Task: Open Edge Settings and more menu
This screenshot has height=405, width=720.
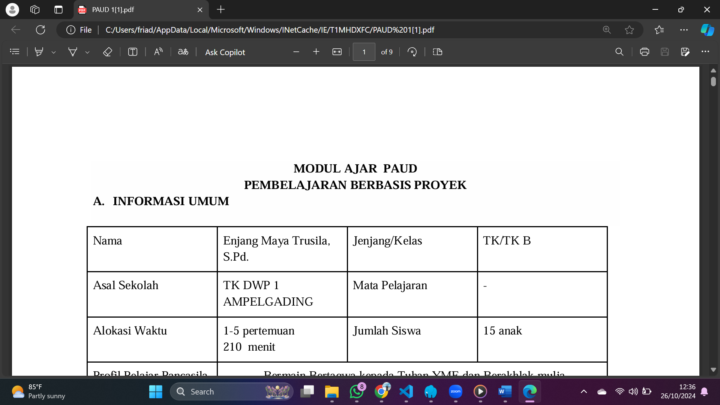Action: point(684,30)
